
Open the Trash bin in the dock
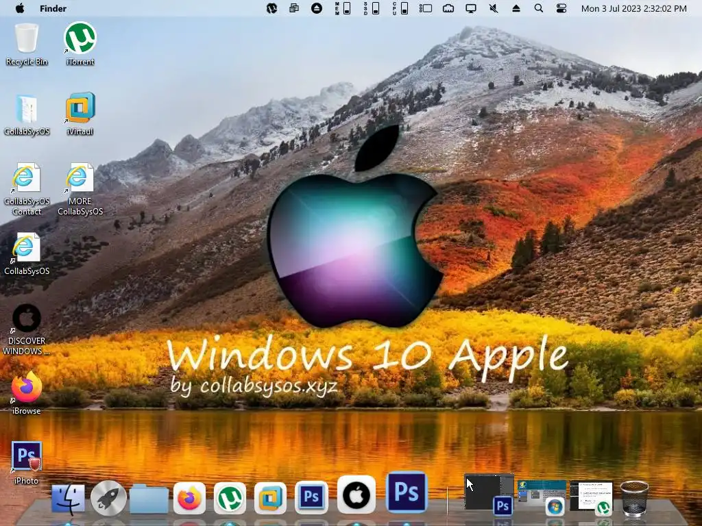[634, 499]
